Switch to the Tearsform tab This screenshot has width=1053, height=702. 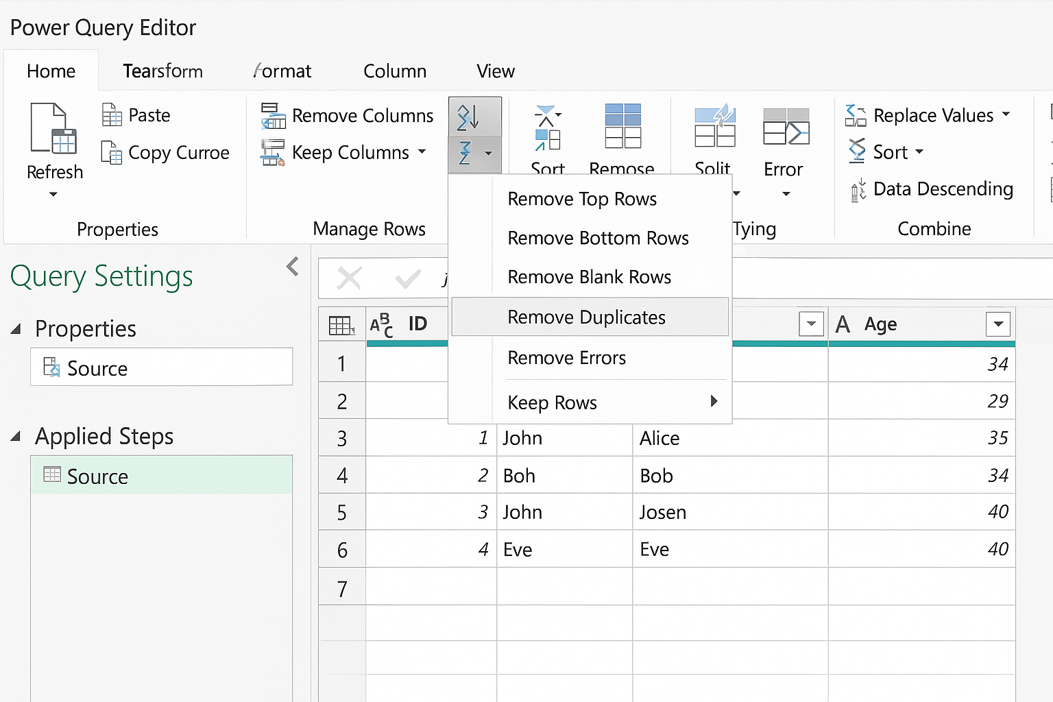(163, 71)
